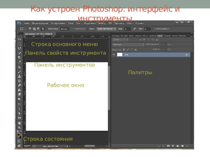Change the screen mode icon

[19, 146]
